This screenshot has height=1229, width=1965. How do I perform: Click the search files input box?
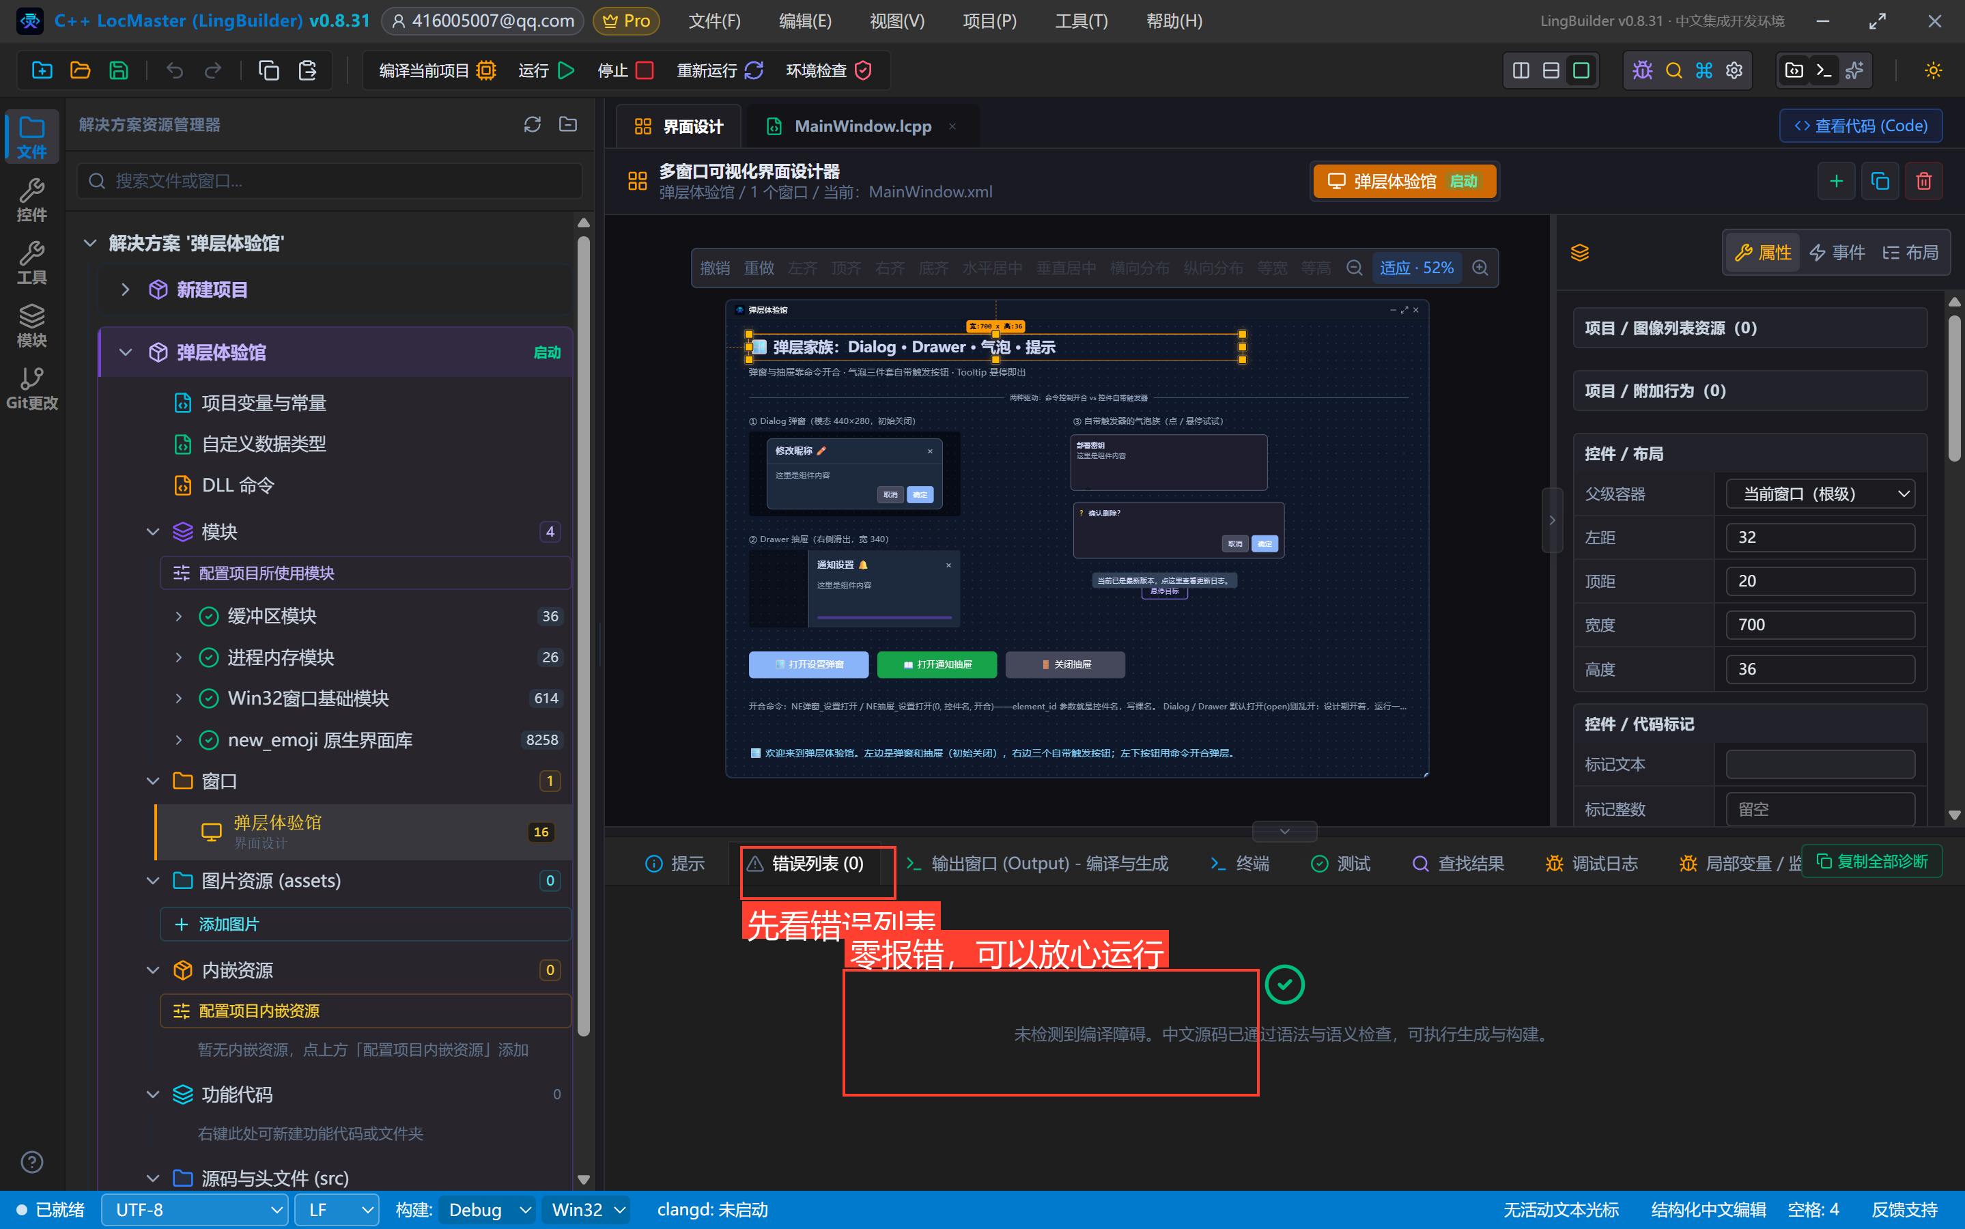[330, 180]
